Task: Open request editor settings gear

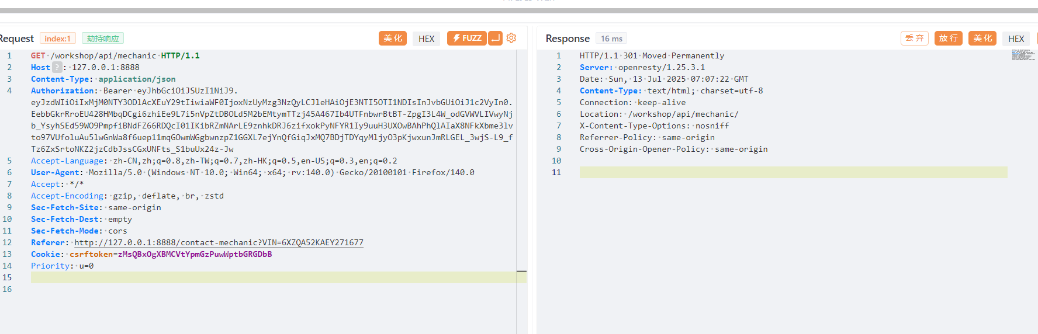Action: [511, 38]
